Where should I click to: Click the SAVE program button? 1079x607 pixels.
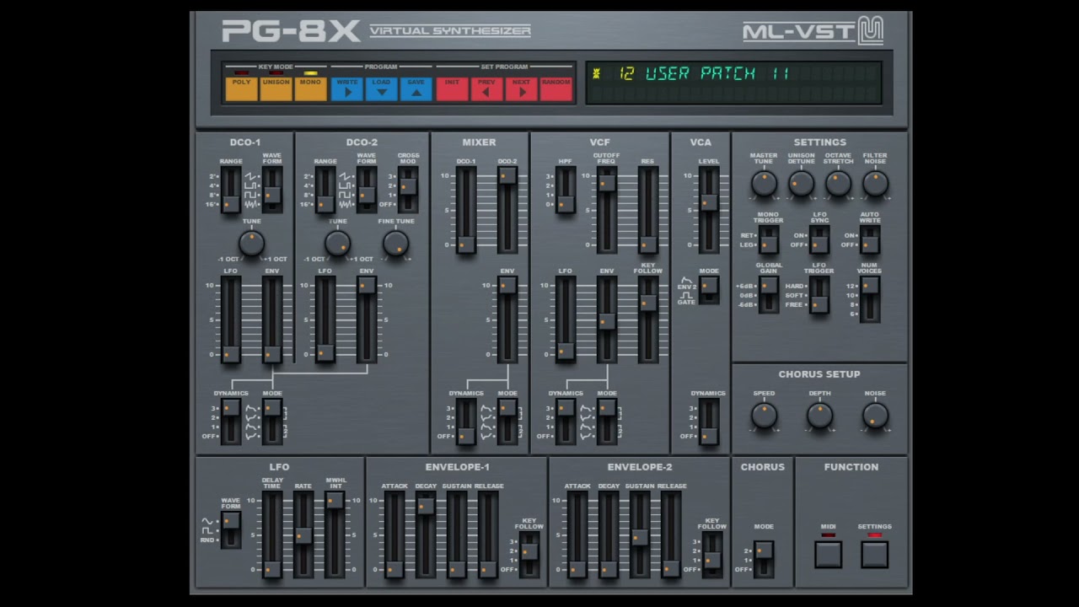click(416, 89)
